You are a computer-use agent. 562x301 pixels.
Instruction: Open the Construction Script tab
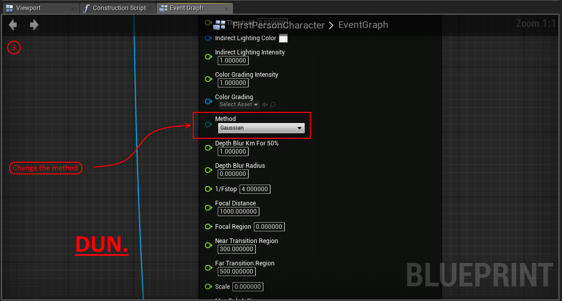coord(117,8)
